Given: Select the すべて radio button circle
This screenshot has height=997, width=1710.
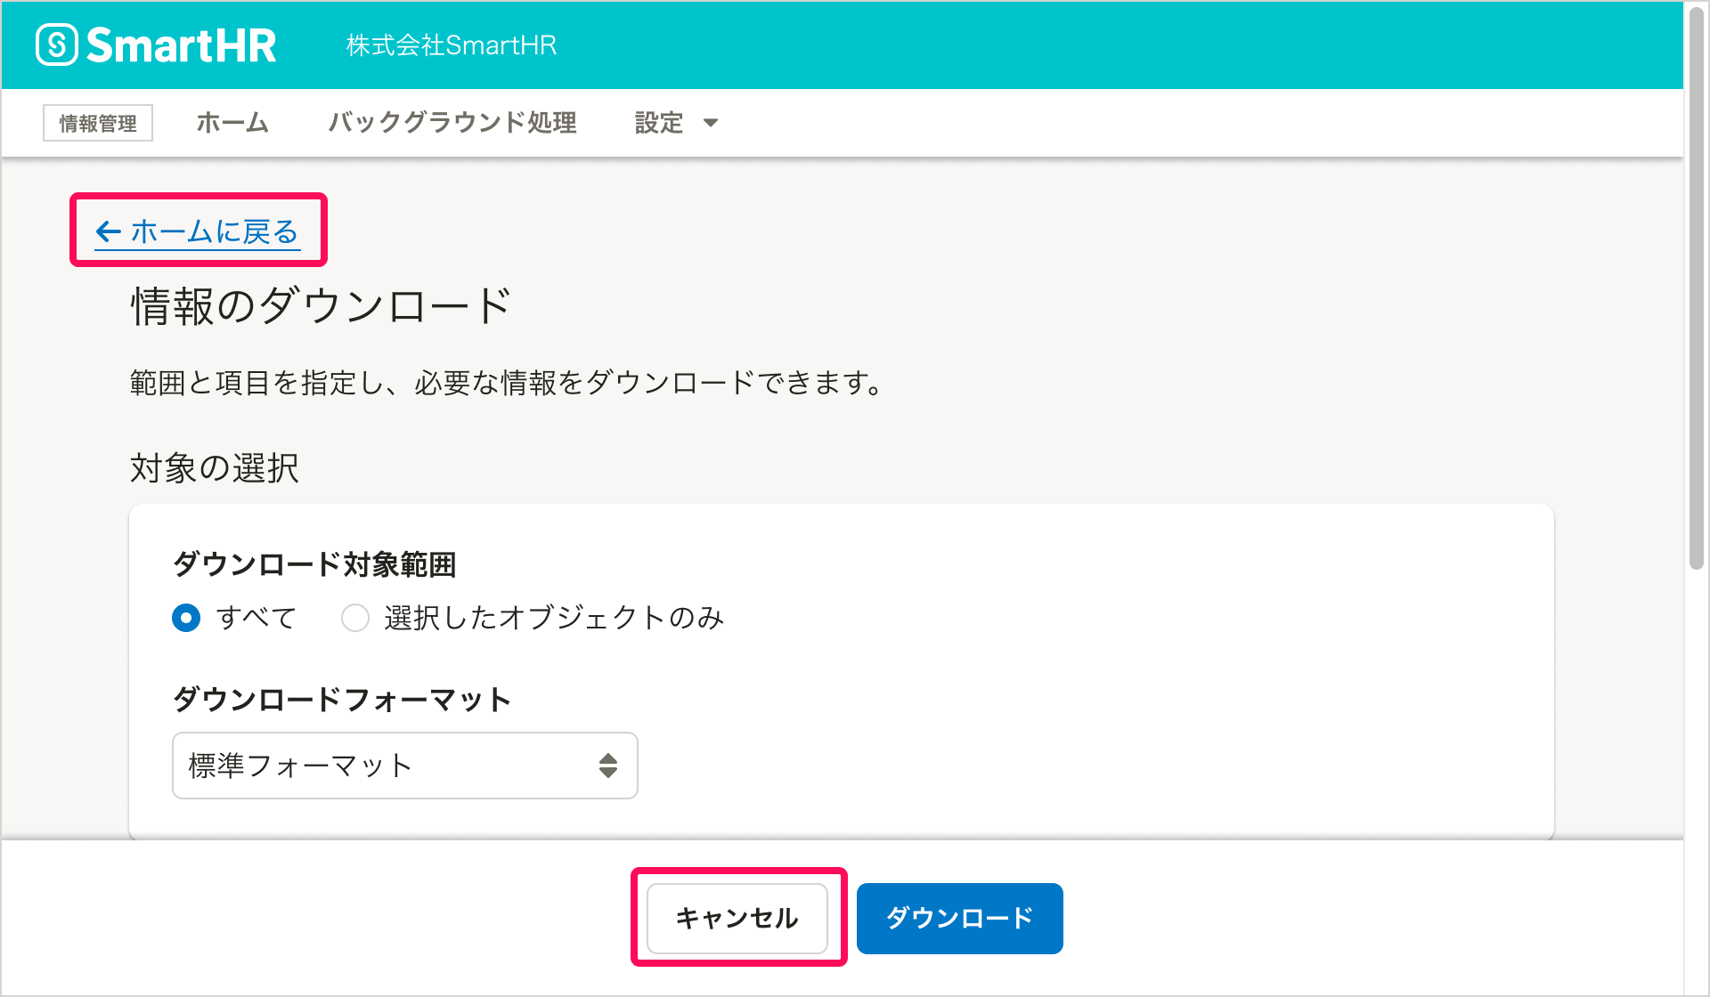Looking at the screenshot, I should pyautogui.click(x=186, y=618).
